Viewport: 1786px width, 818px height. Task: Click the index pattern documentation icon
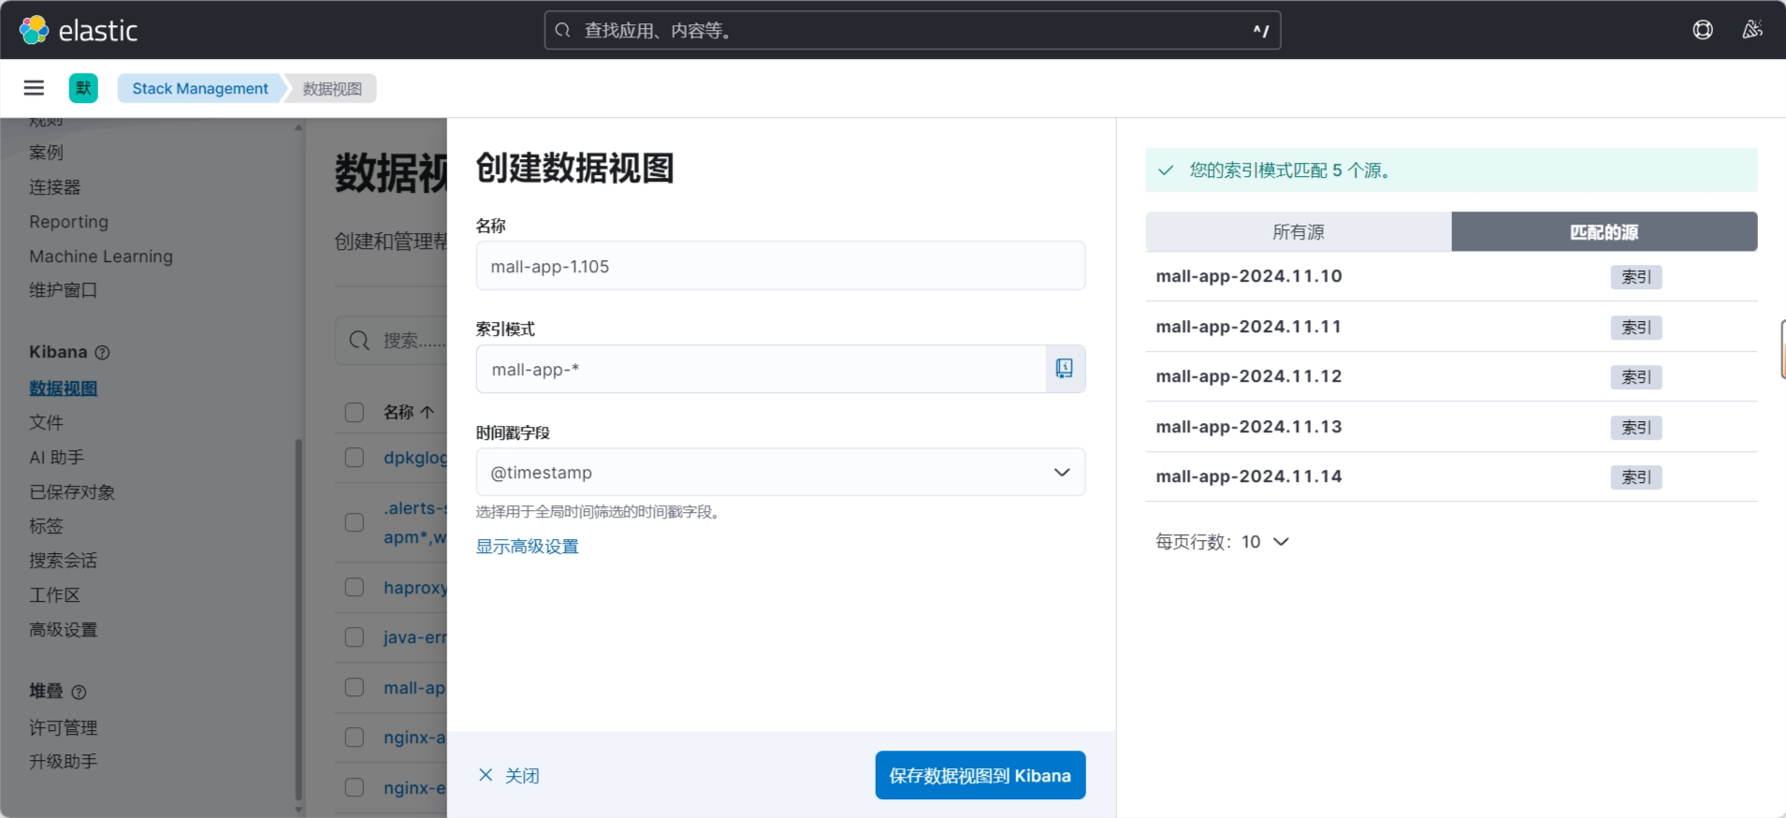click(1065, 369)
